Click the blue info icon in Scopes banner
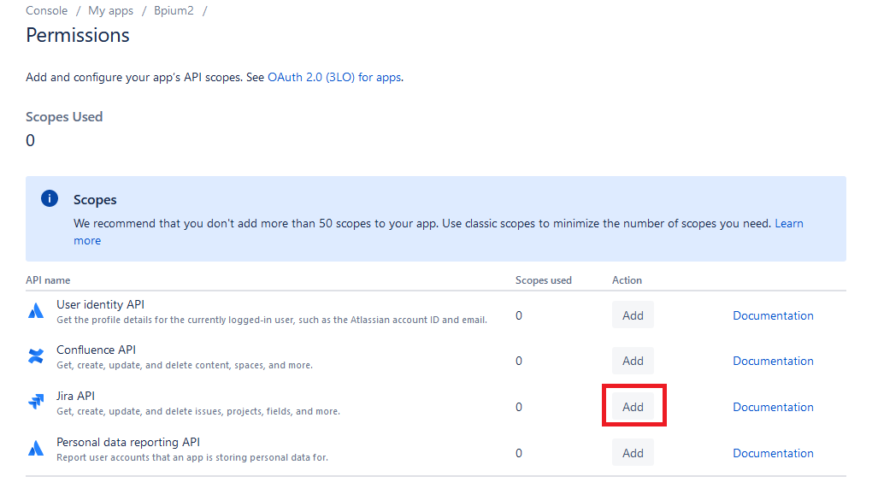This screenshot has height=500, width=872. click(x=50, y=198)
